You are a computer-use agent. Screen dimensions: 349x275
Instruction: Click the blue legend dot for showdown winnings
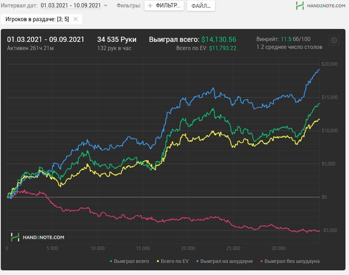(x=197, y=261)
